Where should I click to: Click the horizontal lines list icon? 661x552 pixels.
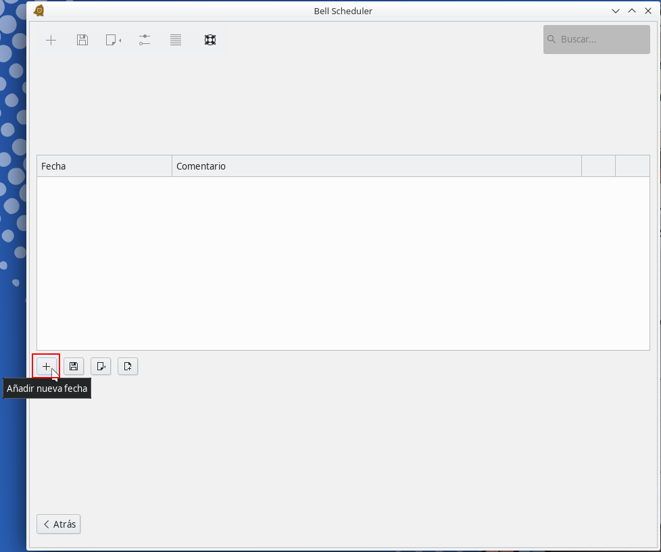pyautogui.click(x=176, y=40)
